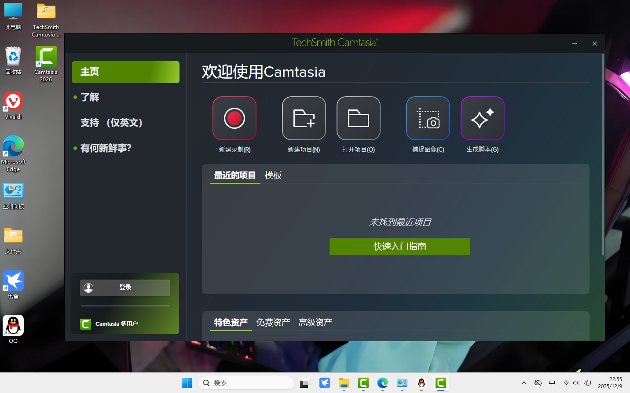Select the 免费资产 tab

(273, 323)
